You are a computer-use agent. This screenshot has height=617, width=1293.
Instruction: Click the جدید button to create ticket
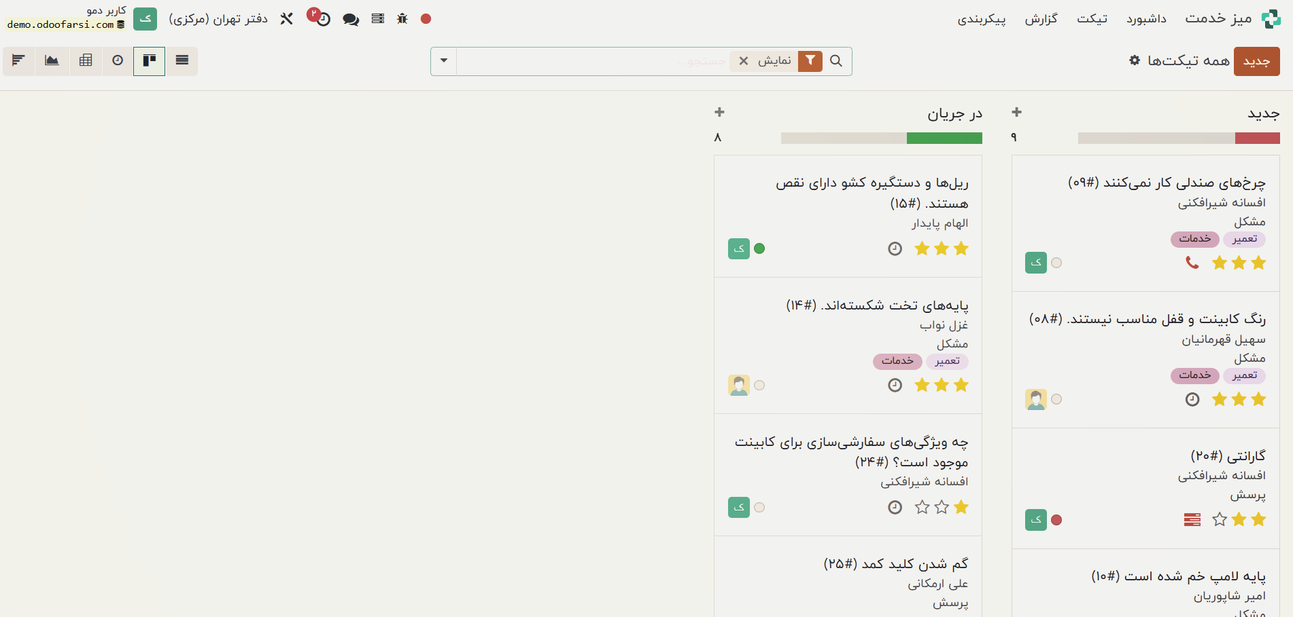[x=1257, y=61]
